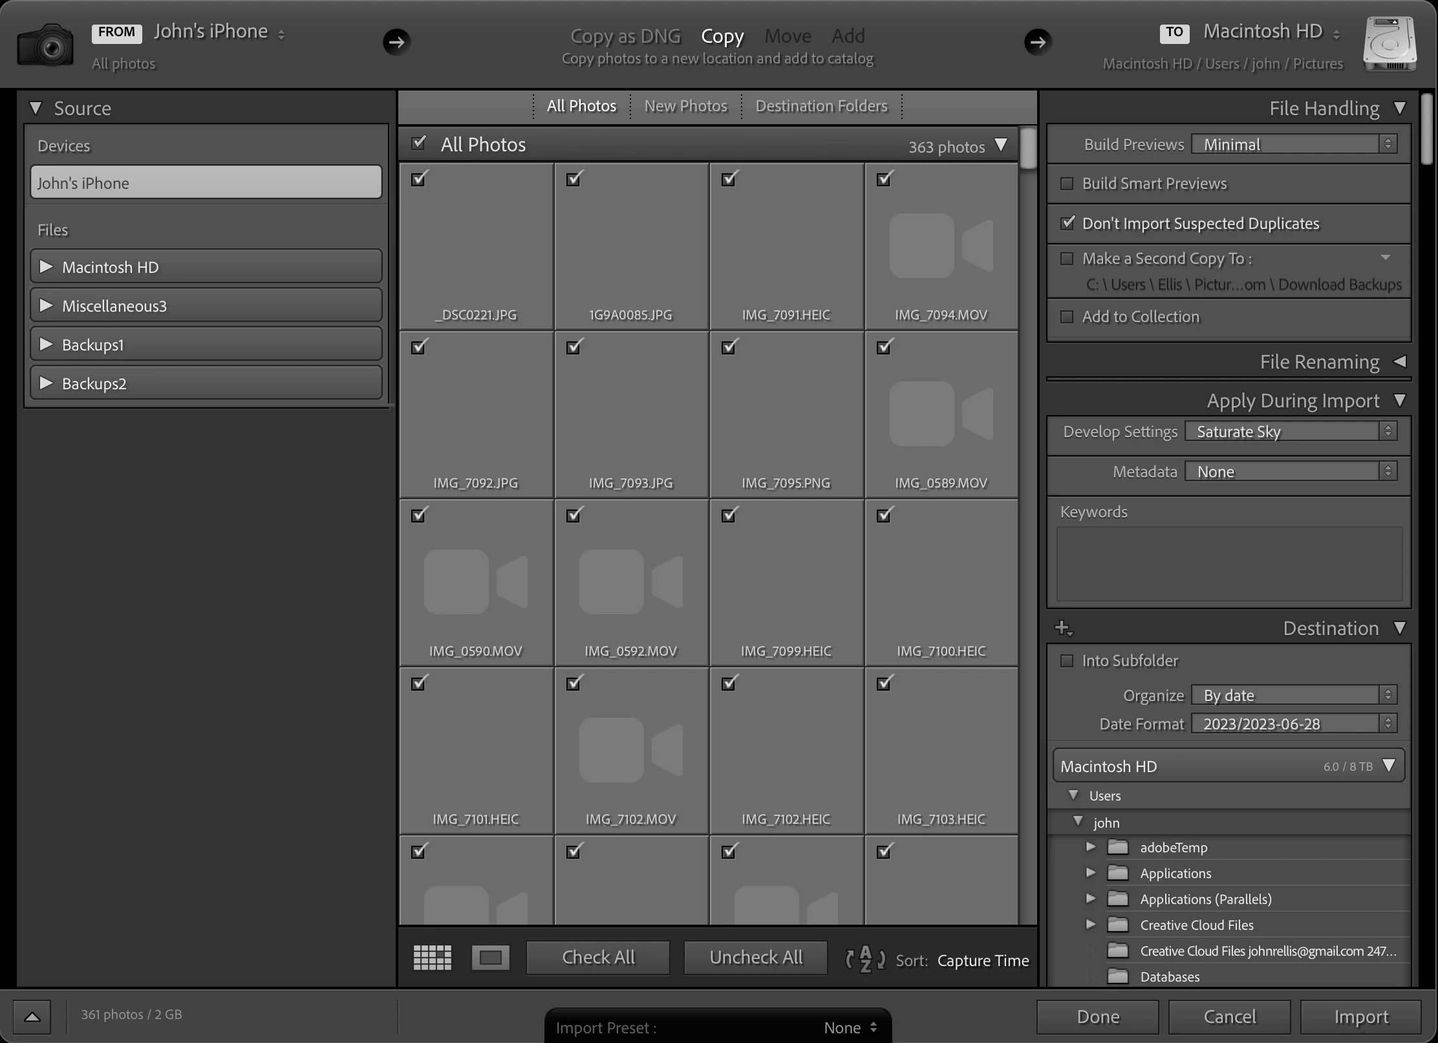Image resolution: width=1438 pixels, height=1043 pixels.
Task: Click the A-Z sort direction icon
Action: pos(865,959)
